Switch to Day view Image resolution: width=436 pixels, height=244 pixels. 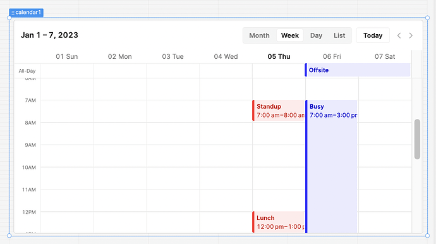click(316, 35)
